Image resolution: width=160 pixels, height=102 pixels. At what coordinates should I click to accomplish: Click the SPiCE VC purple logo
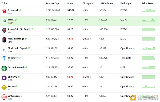click(x=4, y=78)
